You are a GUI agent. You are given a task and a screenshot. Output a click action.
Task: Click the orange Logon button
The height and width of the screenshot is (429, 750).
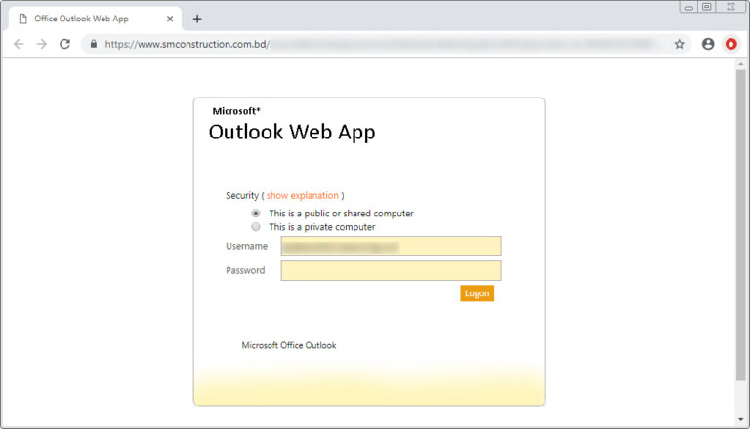(x=477, y=293)
